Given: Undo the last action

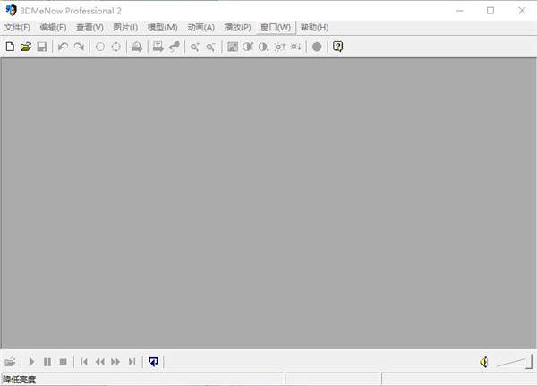Looking at the screenshot, I should click(63, 47).
